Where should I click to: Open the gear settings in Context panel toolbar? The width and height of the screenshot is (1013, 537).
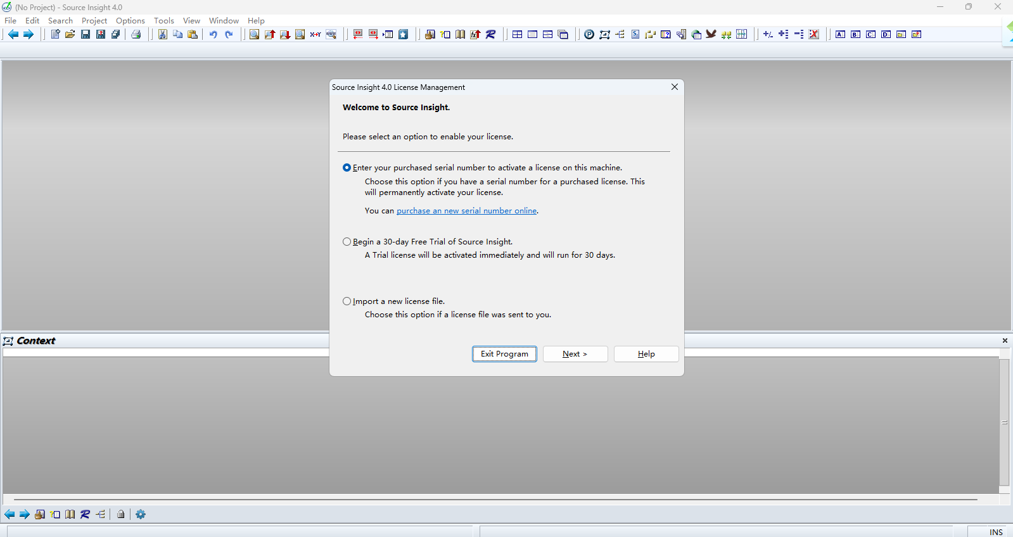(141, 514)
